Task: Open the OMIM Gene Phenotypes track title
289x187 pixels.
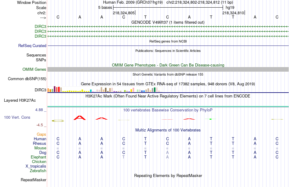Action: click(x=168, y=65)
